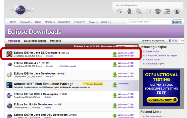Click the Java Developers package icon
187x118 pixels.
(x=9, y=75)
